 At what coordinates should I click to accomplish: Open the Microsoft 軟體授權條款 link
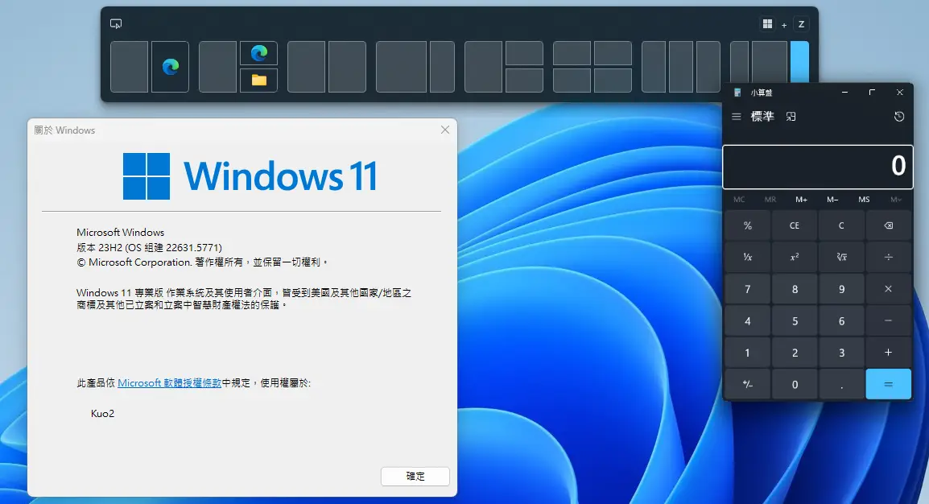(169, 383)
